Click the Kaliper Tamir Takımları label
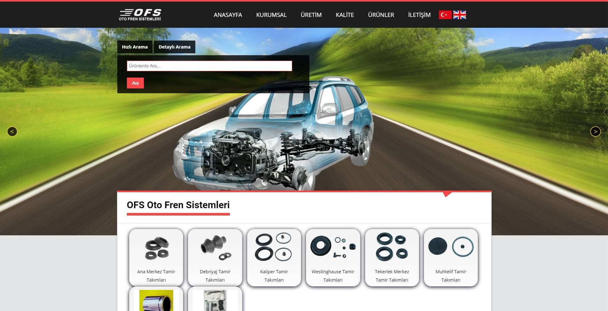The width and height of the screenshot is (608, 311). point(274,276)
